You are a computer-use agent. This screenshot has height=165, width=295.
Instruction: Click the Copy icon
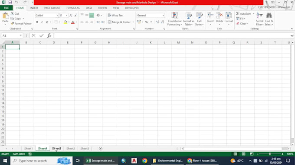12,19
